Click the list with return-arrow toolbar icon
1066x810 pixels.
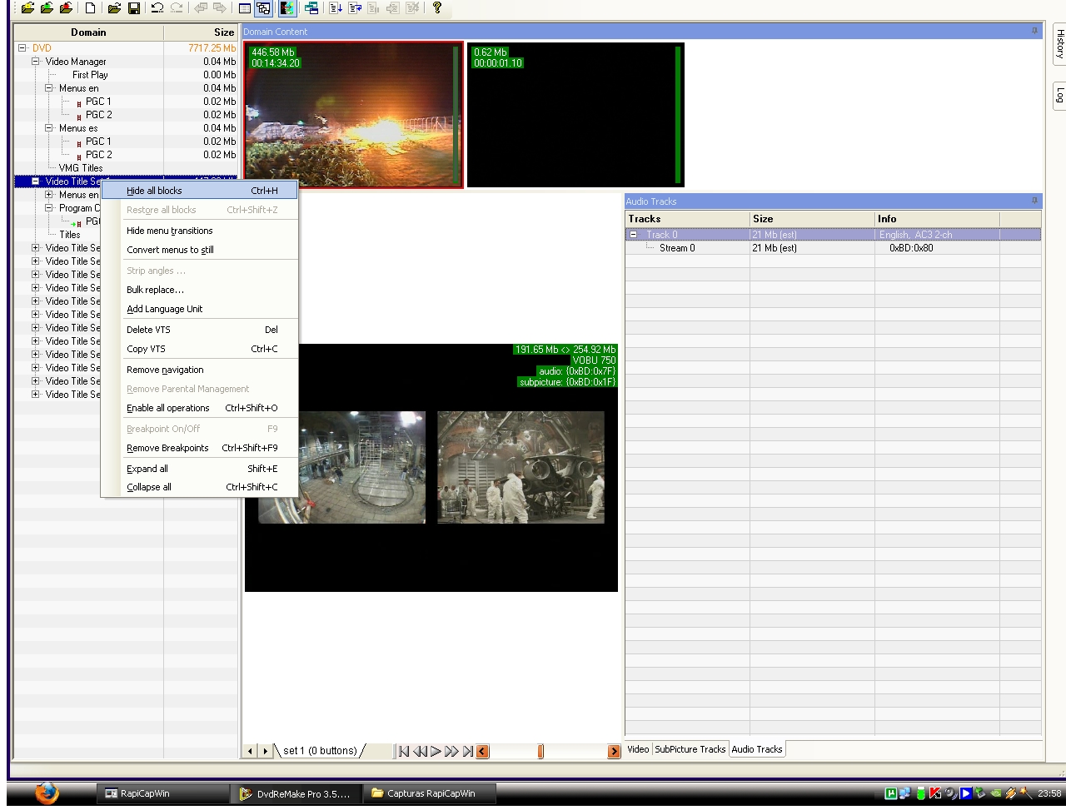(x=355, y=8)
